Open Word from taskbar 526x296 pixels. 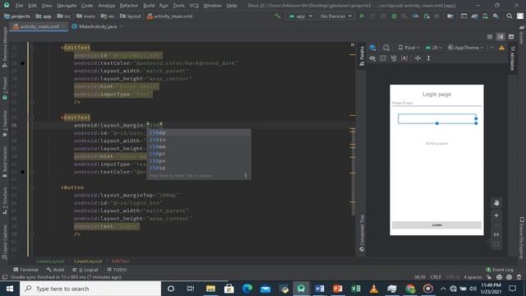click(320, 289)
